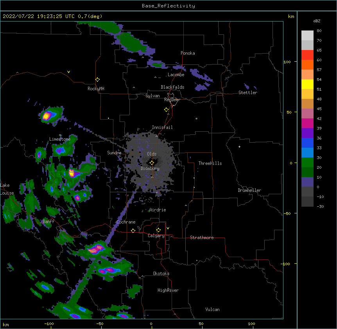Screen dimensions: 337x329
Task: Click the ThreeHills label
Action: [x=210, y=163]
